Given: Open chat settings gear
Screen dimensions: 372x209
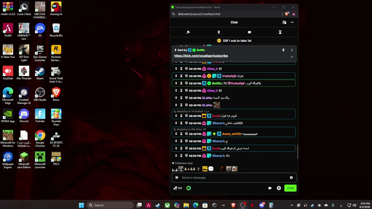Looking at the screenshot, I should point(279,188).
